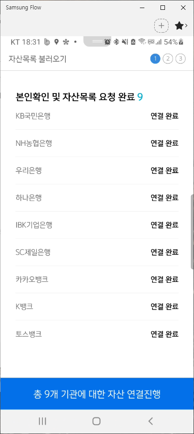Click the vertical scrollbar thumb

192,232
